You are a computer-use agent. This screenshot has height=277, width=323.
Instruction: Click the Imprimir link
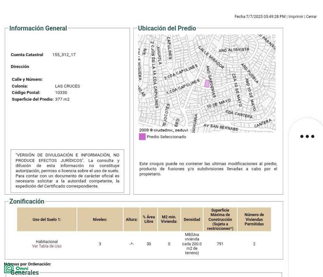coord(296,17)
